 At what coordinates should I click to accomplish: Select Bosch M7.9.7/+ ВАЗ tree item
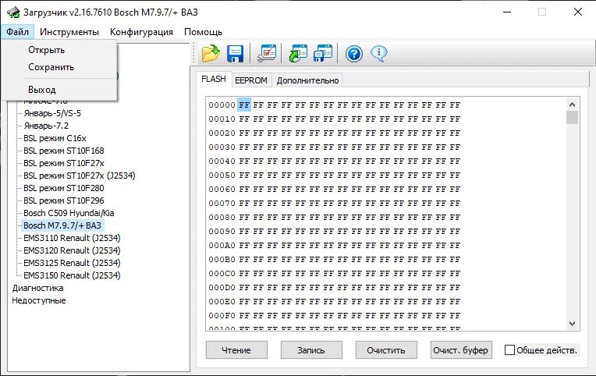(x=62, y=225)
